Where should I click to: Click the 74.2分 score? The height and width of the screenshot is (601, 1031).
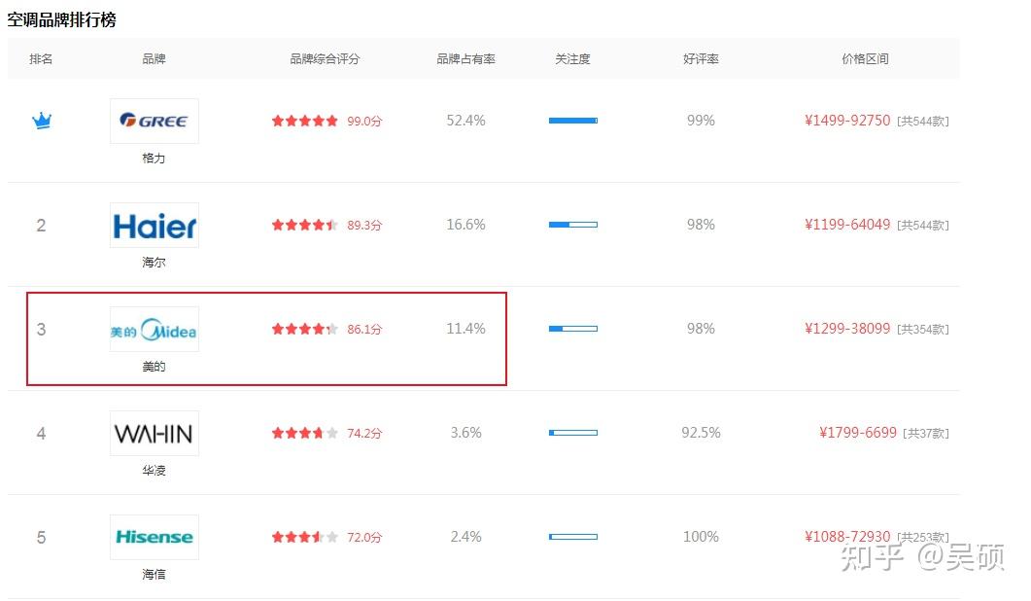pyautogui.click(x=364, y=433)
